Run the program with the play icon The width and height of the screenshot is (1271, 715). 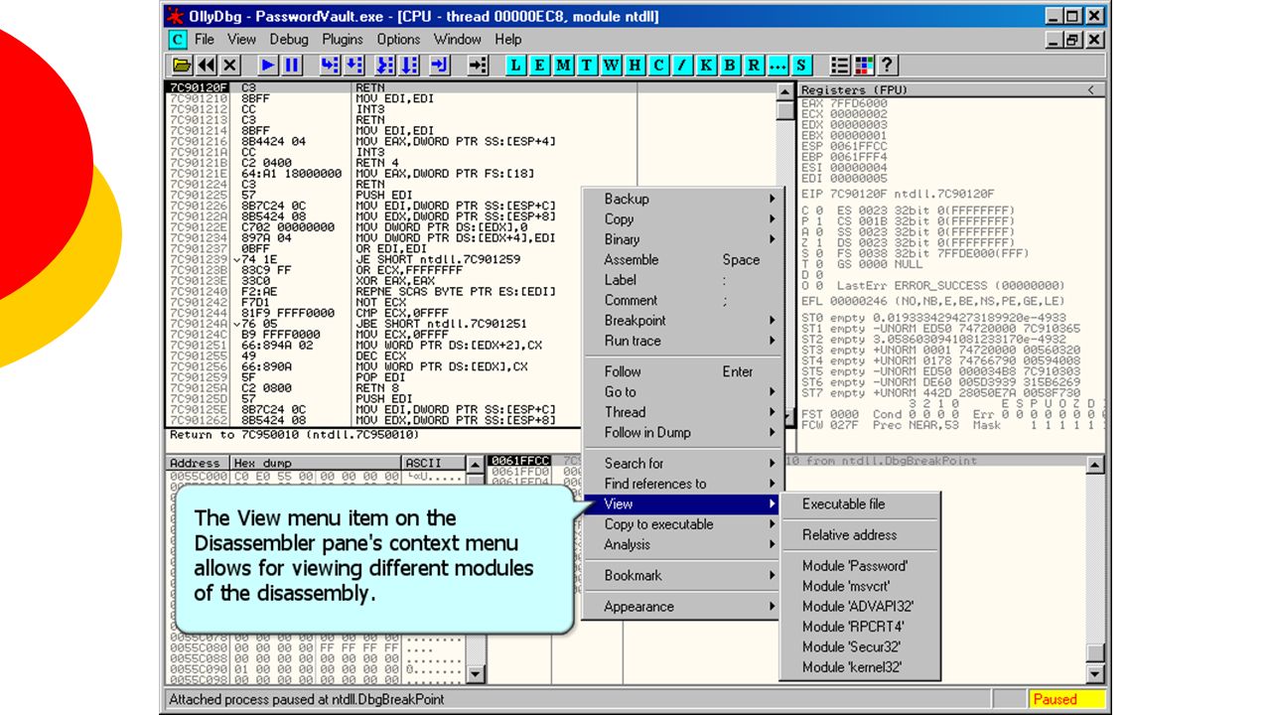coord(268,66)
